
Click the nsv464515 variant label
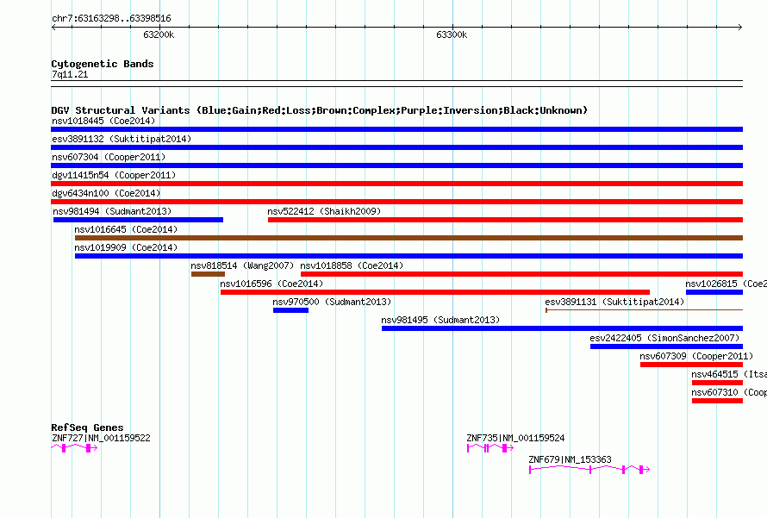point(729,374)
